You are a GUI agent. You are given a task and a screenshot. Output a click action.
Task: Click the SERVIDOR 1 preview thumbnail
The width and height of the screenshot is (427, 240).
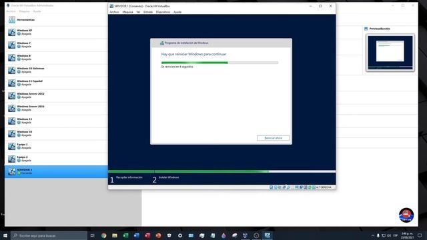pos(390,53)
